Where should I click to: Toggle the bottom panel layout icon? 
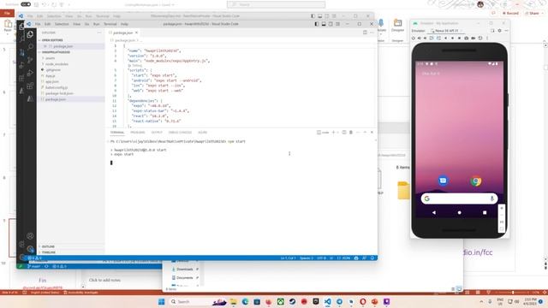324,24
